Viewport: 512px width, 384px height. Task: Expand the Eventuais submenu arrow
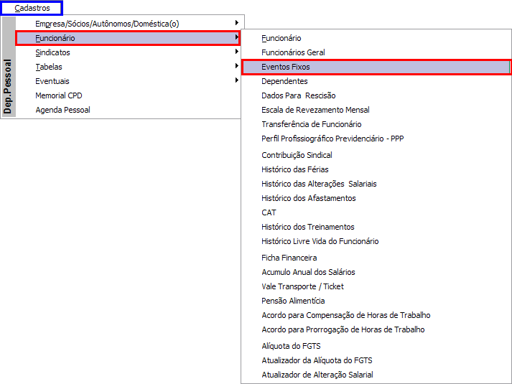(x=237, y=80)
